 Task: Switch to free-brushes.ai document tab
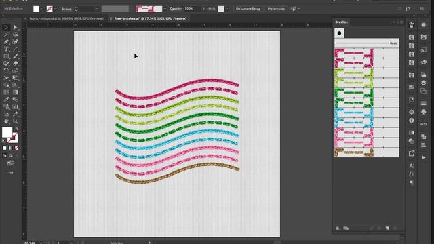(151, 18)
